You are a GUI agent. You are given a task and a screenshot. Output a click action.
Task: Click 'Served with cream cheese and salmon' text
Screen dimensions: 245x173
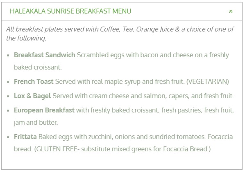(110, 96)
